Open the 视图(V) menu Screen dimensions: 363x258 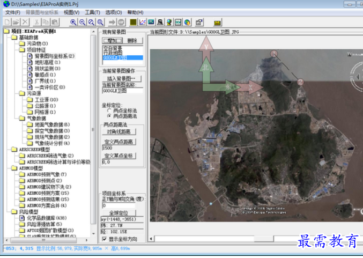coord(71,12)
